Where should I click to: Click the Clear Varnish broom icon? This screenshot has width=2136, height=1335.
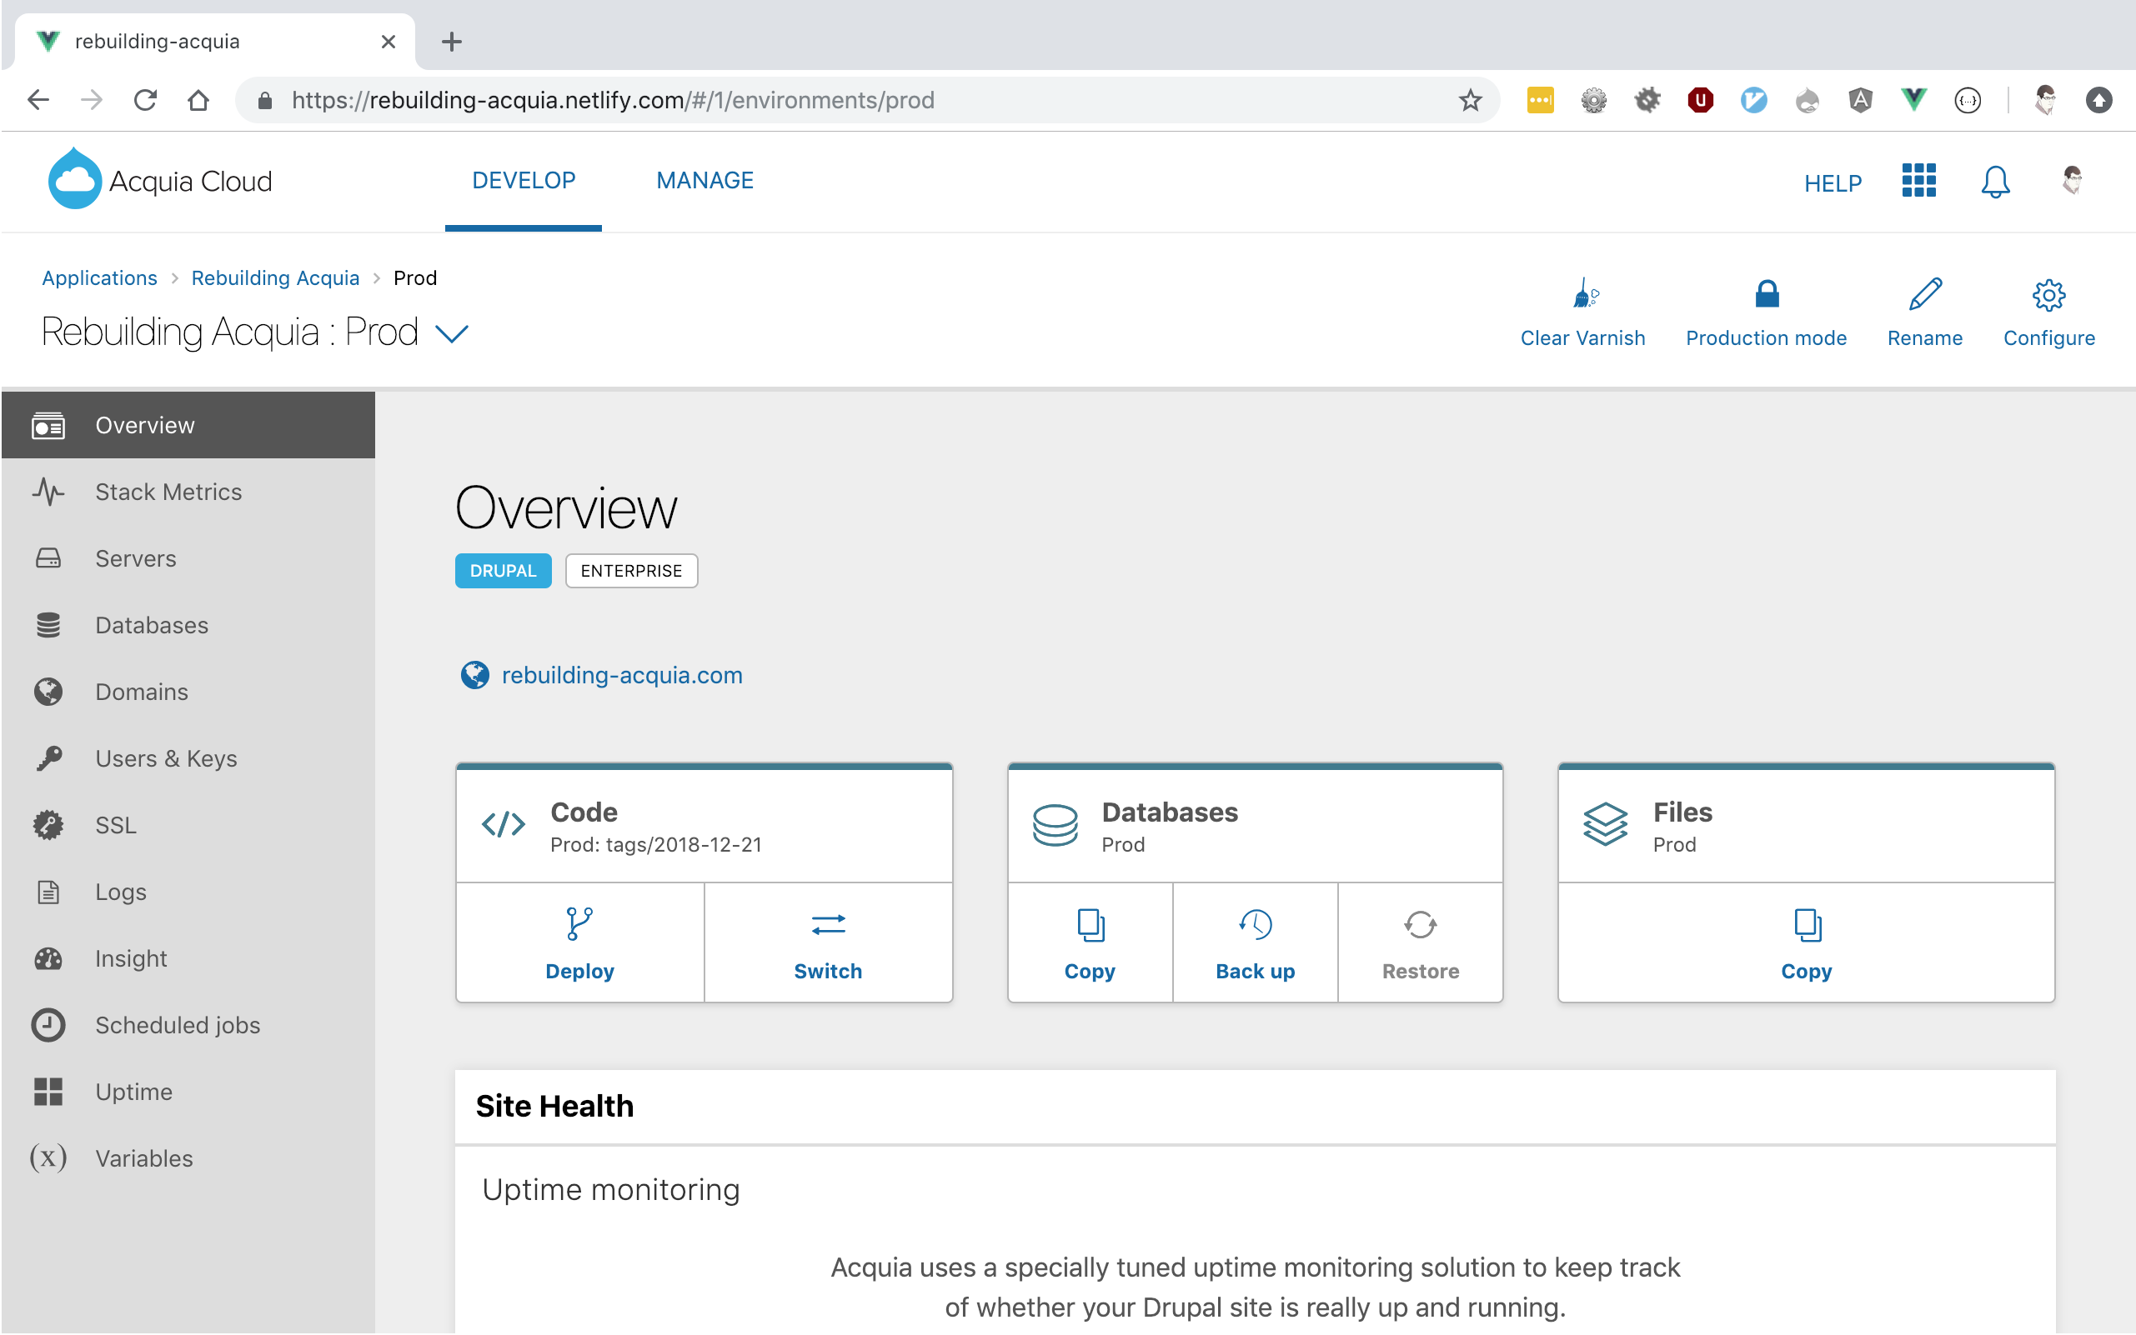pos(1585,294)
